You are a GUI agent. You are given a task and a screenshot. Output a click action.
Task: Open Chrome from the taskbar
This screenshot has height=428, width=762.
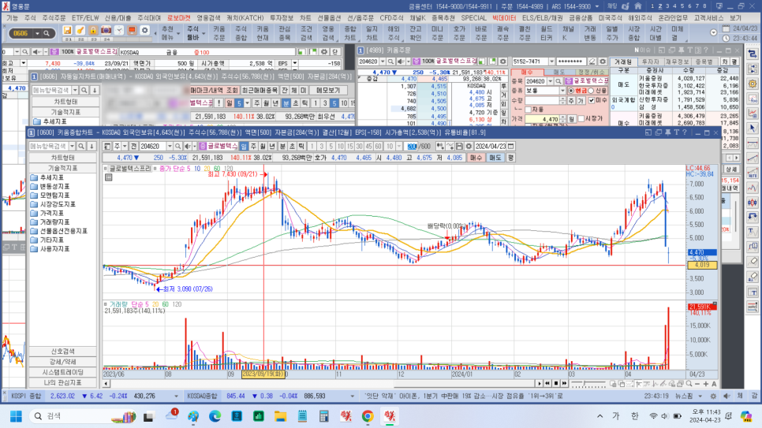point(368,416)
